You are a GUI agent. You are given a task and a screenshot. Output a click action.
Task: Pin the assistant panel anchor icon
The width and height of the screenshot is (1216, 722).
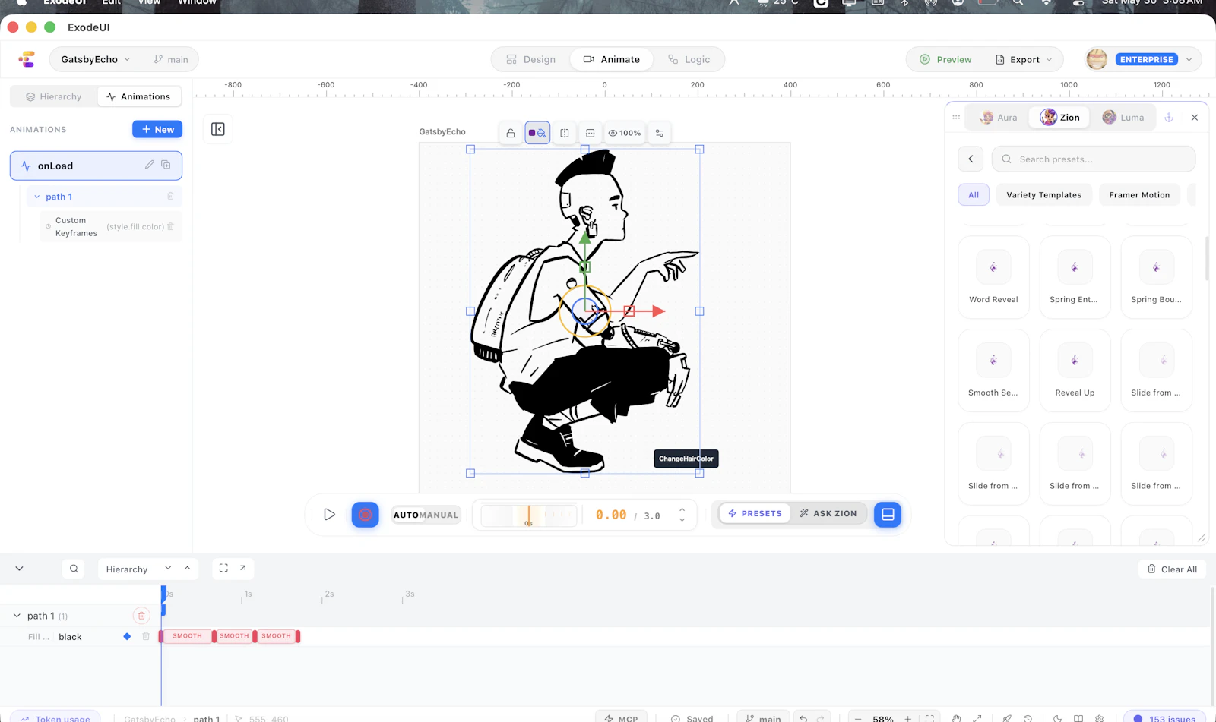point(1170,117)
